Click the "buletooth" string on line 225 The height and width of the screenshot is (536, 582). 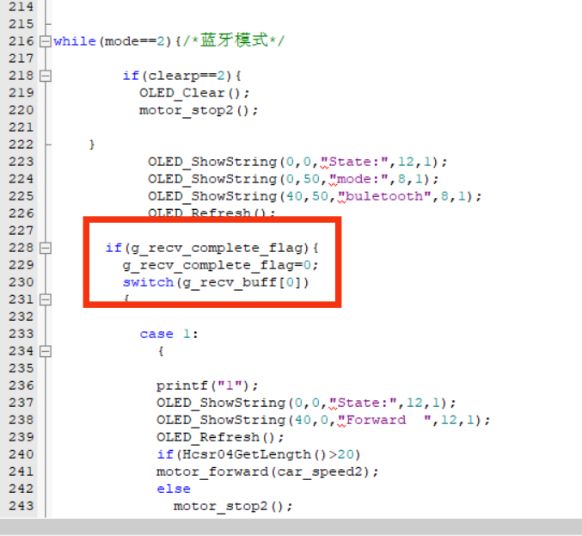[384, 196]
